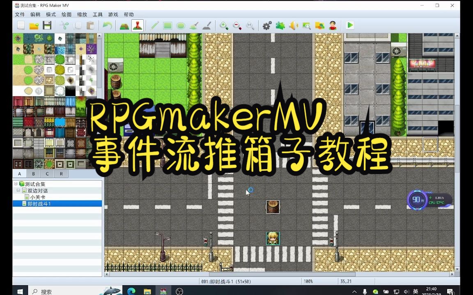The image size is (473, 295).
Task: Open the 工具 menu
Action: 97,14
